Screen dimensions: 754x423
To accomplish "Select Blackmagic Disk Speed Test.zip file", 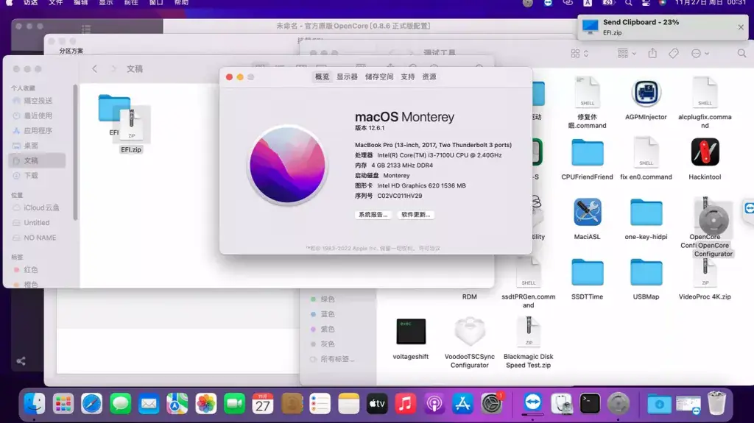I will click(529, 332).
